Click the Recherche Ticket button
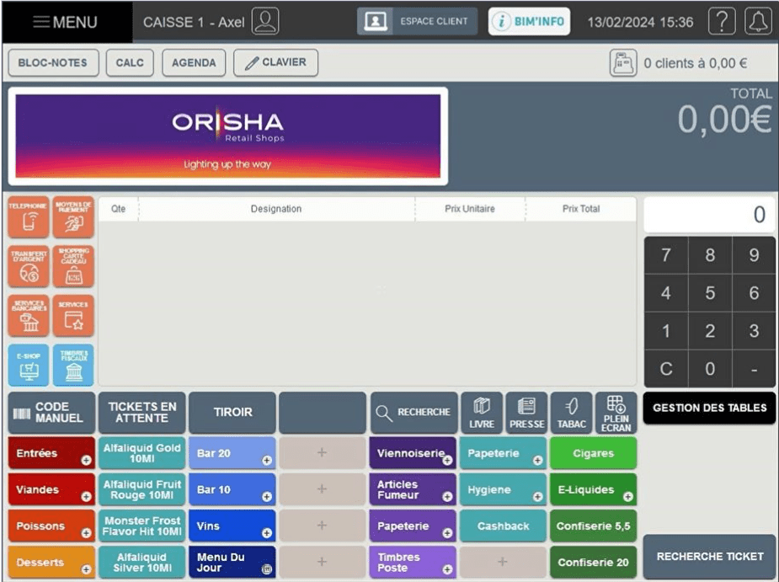The height and width of the screenshot is (582, 779). point(709,556)
